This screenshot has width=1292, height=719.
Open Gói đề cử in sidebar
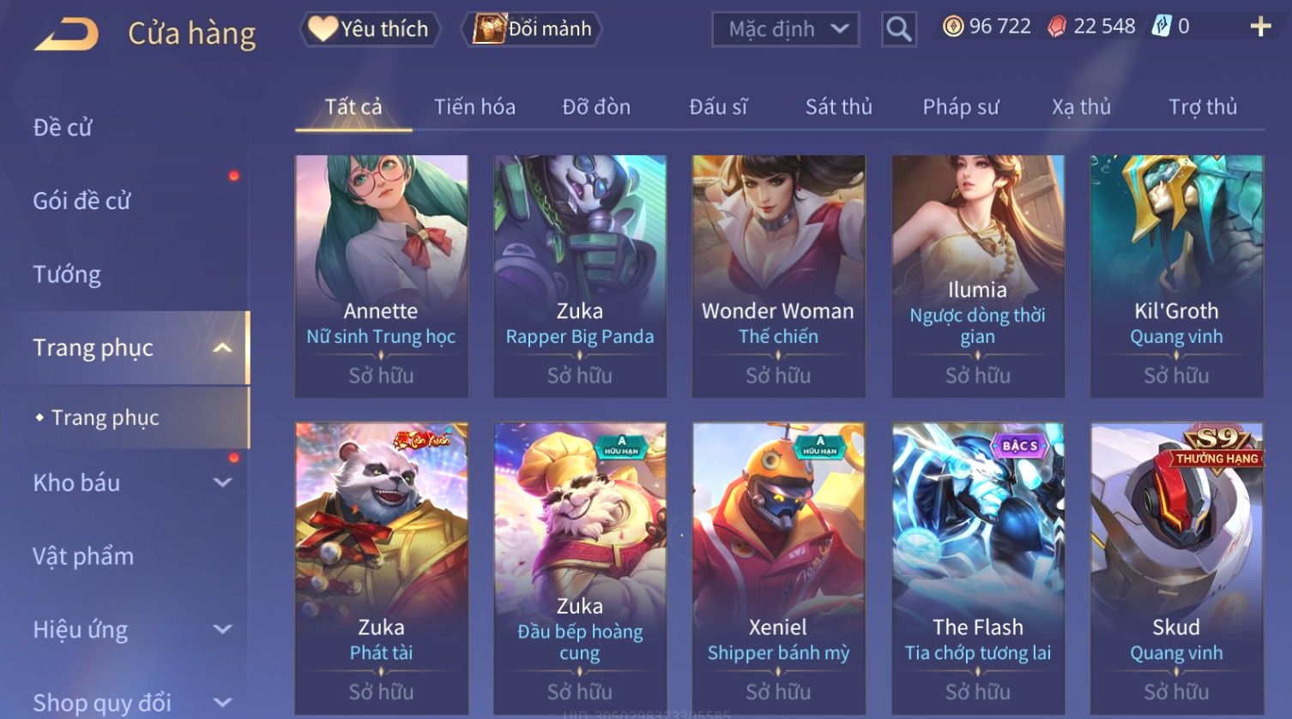(x=82, y=201)
